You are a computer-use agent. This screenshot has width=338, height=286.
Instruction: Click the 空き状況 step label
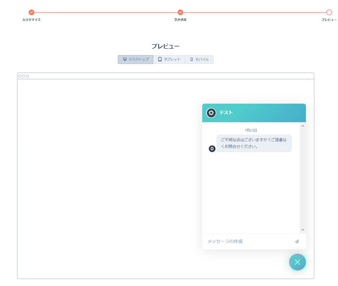click(x=180, y=20)
